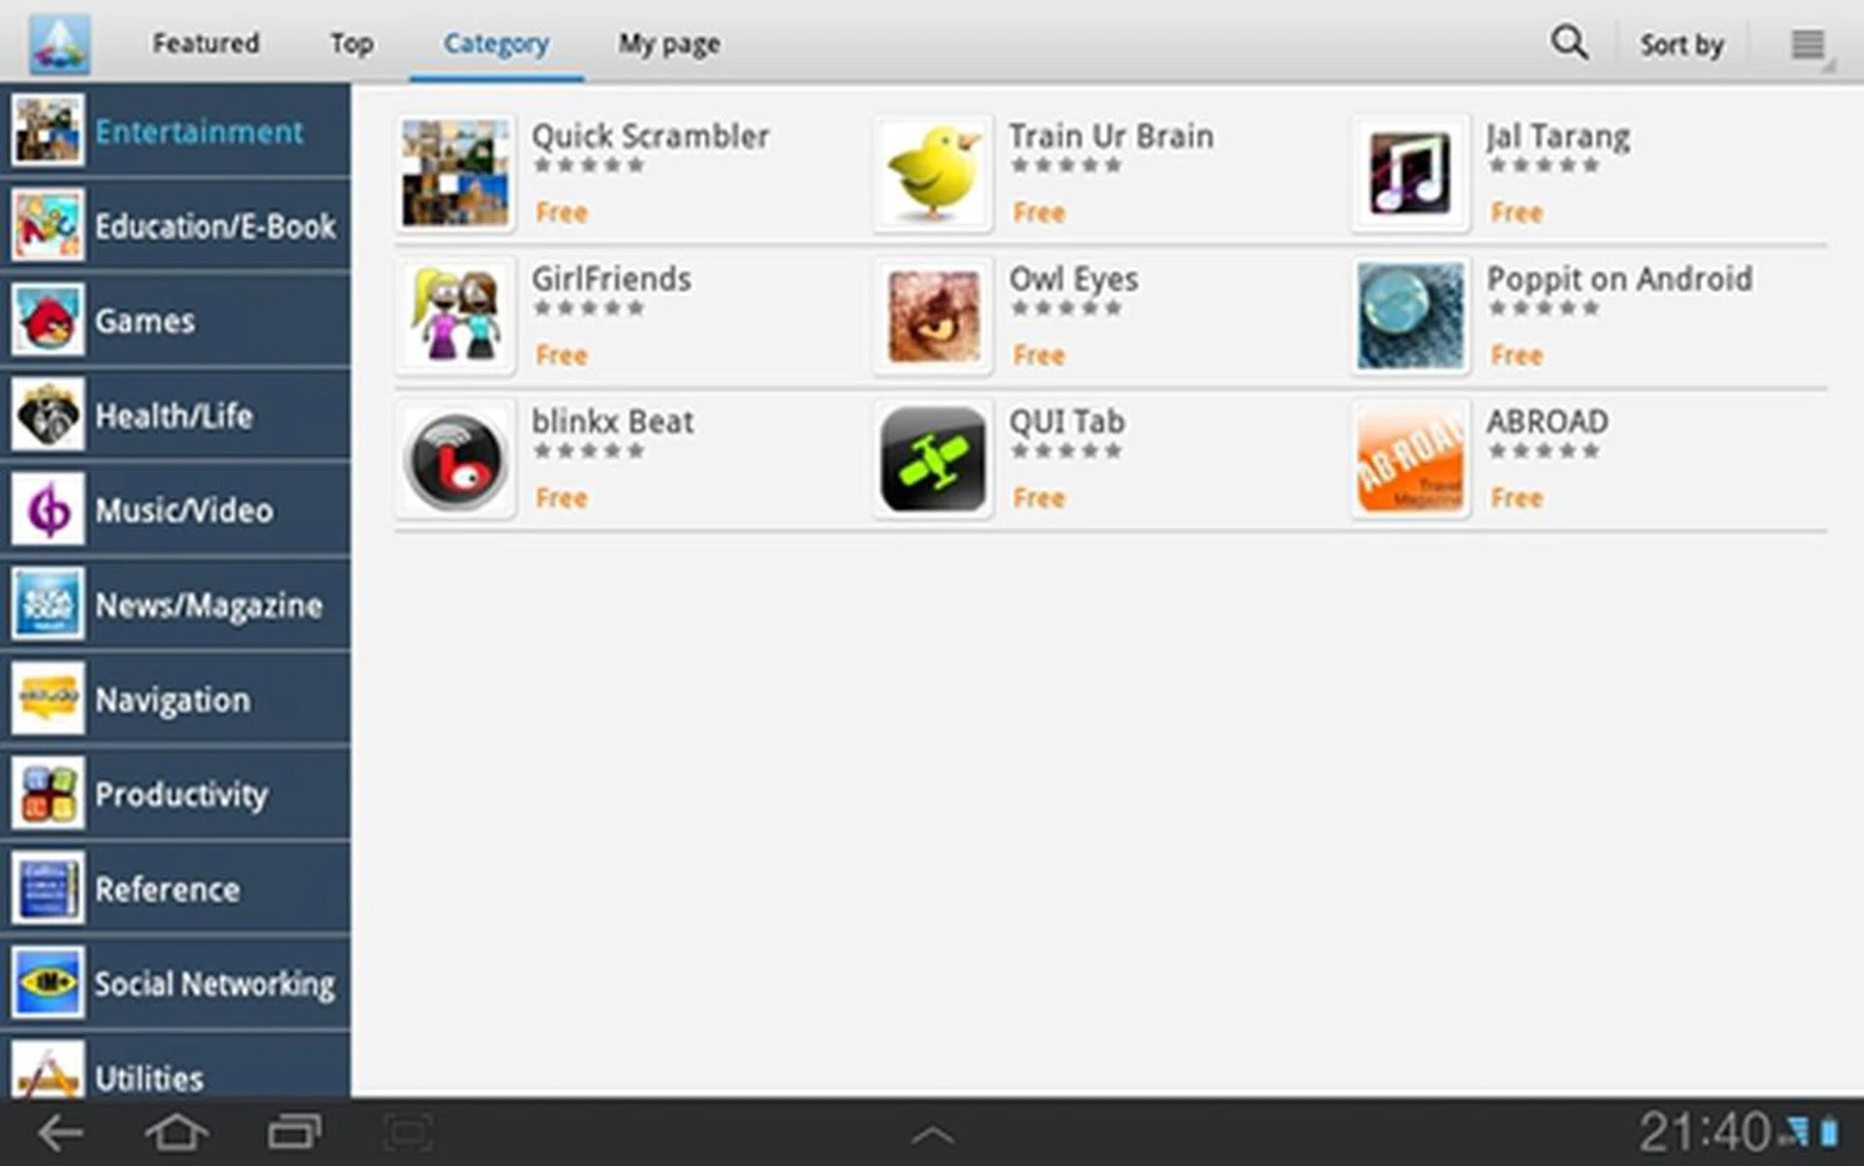Choose the Productivity category

(x=176, y=794)
